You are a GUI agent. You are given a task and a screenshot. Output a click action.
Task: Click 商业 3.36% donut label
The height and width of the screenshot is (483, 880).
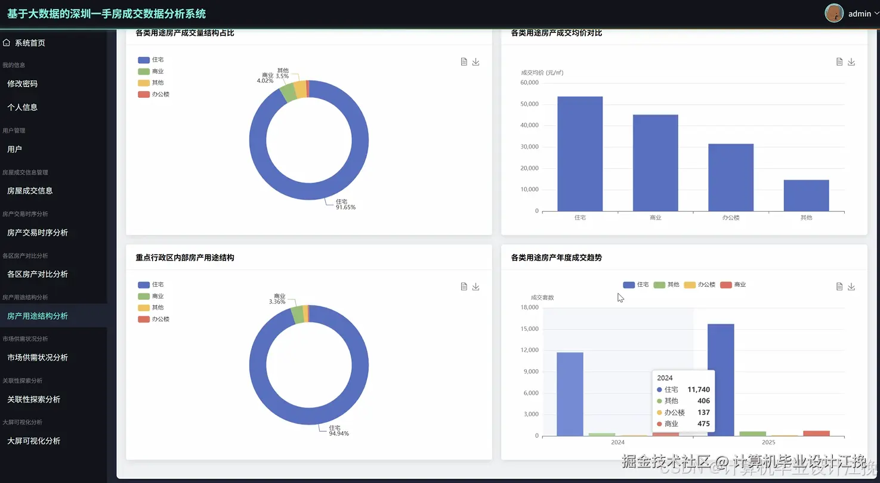pos(279,299)
